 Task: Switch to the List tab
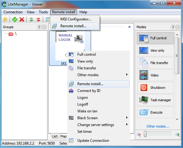point(55,136)
